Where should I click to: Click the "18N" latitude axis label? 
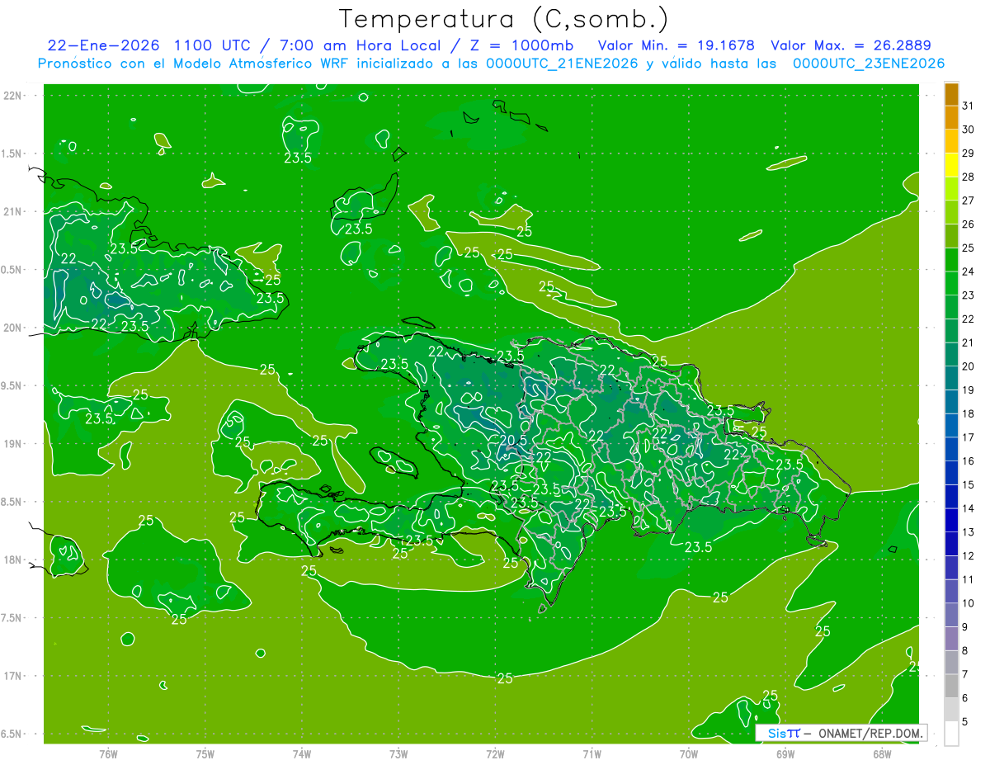(x=12, y=560)
